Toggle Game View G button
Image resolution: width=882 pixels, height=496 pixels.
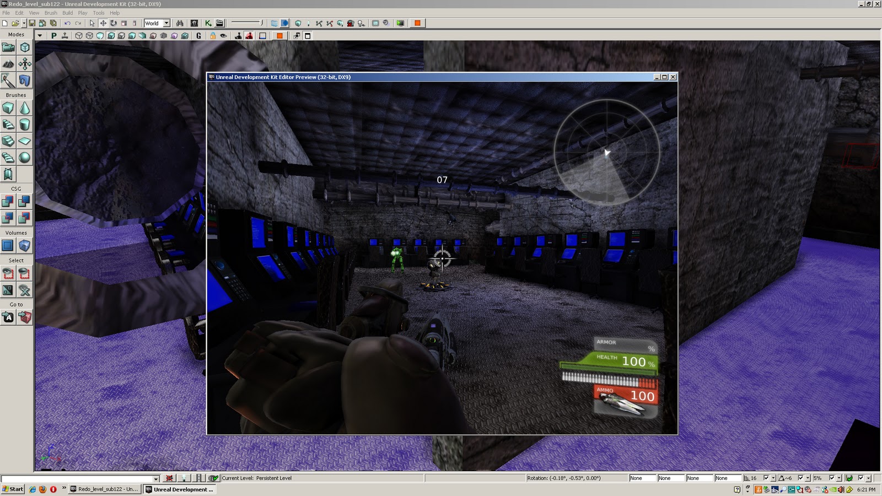(199, 36)
